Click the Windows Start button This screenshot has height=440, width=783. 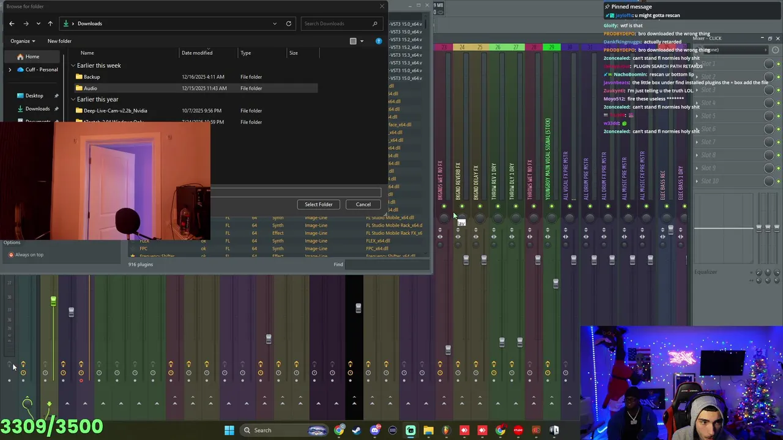pyautogui.click(x=229, y=430)
